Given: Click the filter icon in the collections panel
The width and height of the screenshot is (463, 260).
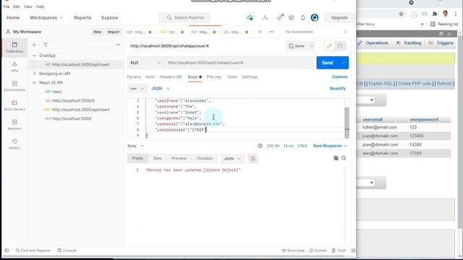Looking at the screenshot, I should pos(46,45).
